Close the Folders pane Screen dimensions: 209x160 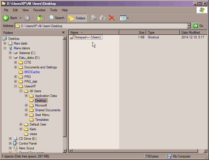[63, 33]
